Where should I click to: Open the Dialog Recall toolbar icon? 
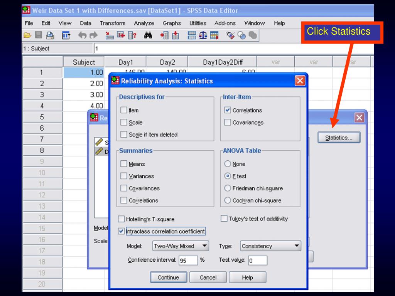[66, 35]
